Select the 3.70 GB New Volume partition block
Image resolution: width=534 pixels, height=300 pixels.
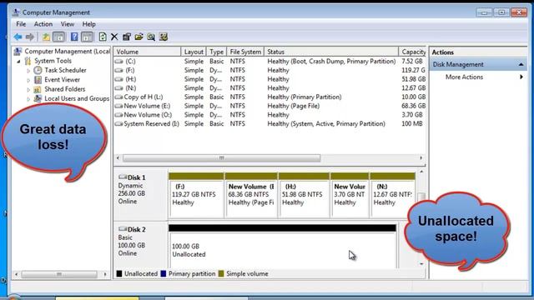[350, 196]
